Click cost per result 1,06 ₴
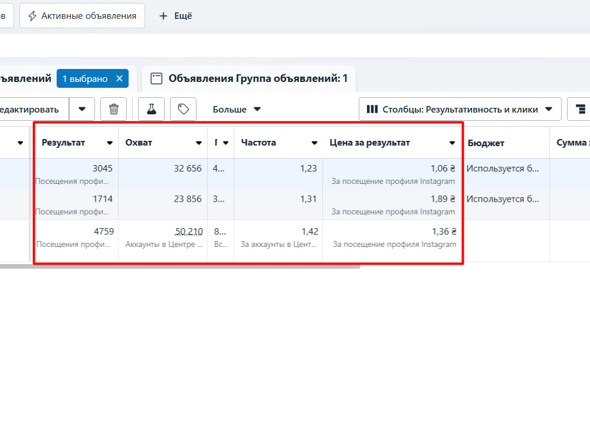The height and width of the screenshot is (442, 590). click(443, 169)
